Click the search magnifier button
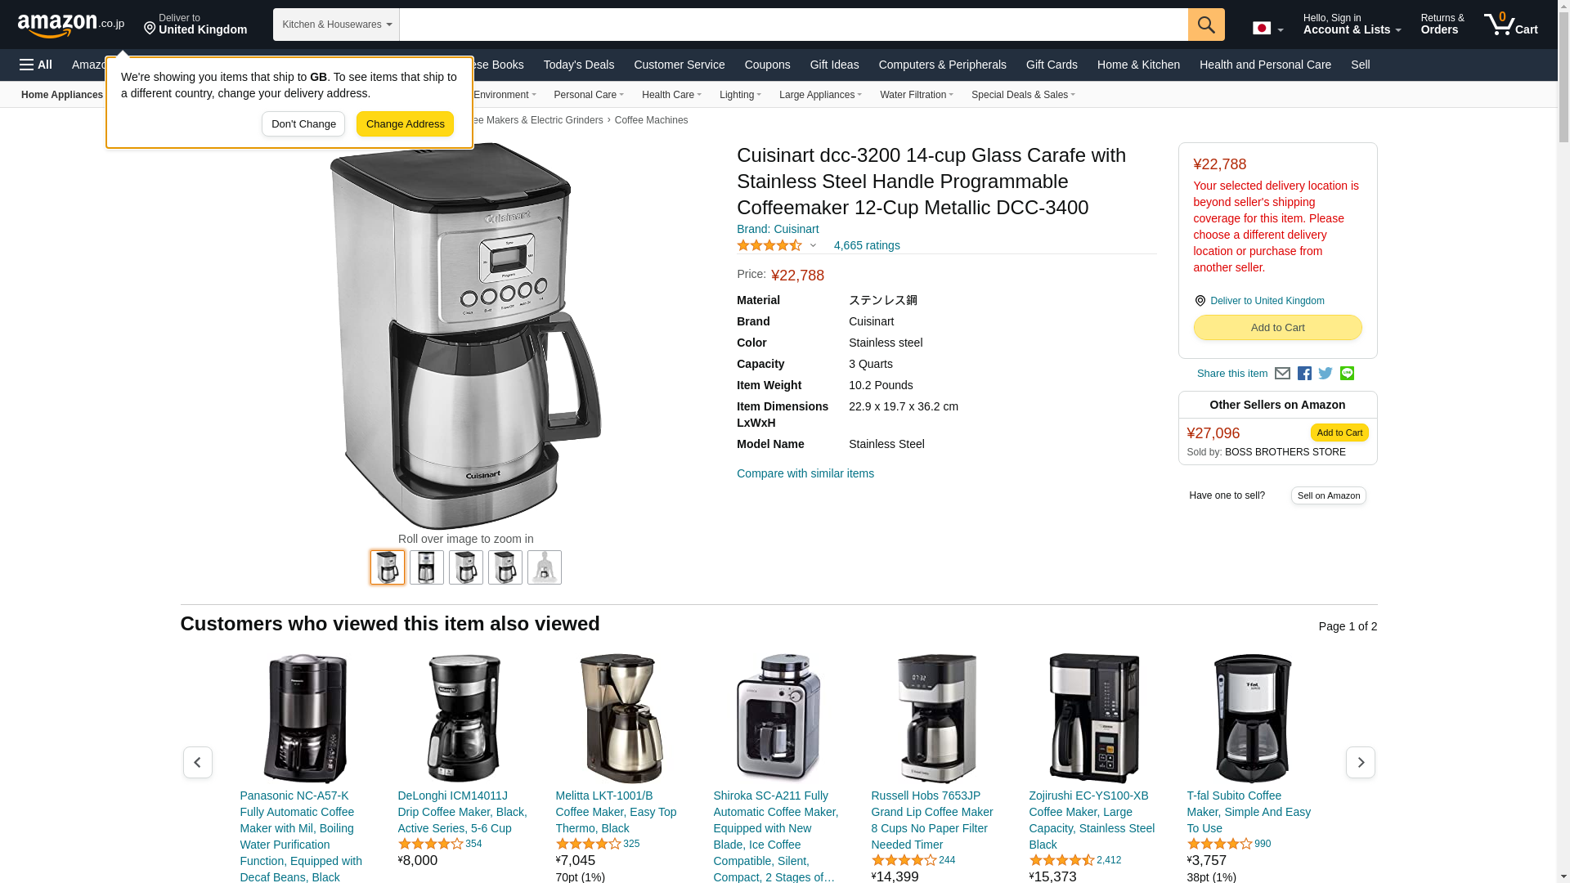 [x=1206, y=25]
